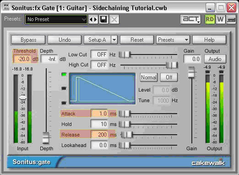
Task: Click the middle dark gate status LED
Action: coord(64,88)
